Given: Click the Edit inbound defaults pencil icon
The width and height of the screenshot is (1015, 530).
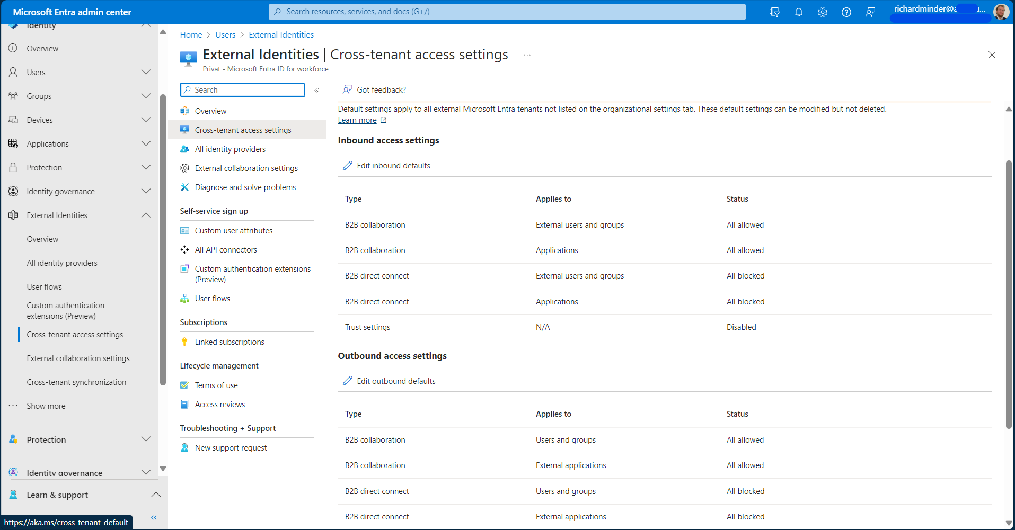Looking at the screenshot, I should click(348, 165).
